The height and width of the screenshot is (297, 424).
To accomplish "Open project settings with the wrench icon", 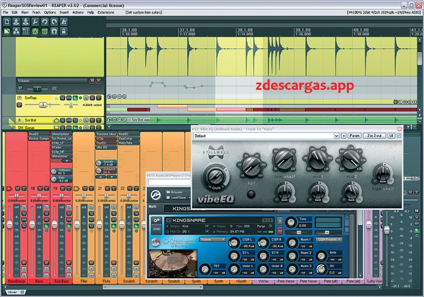I will (x=35, y=22).
